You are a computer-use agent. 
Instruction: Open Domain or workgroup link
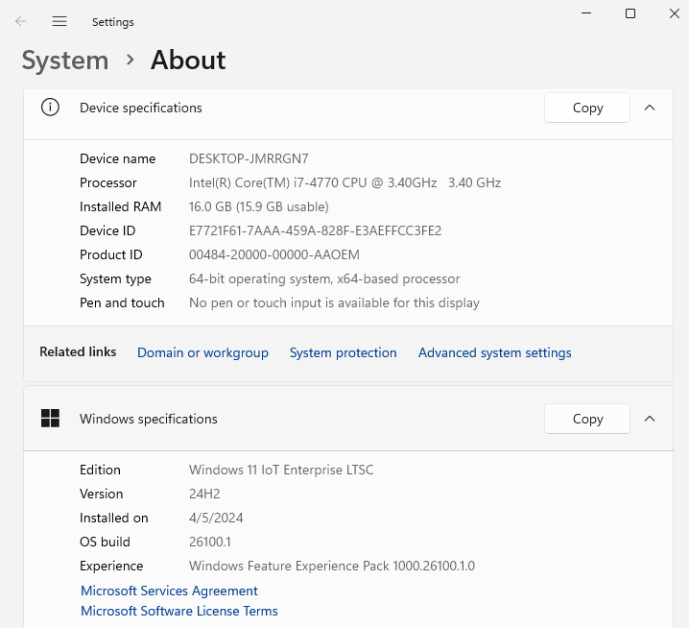[202, 352]
